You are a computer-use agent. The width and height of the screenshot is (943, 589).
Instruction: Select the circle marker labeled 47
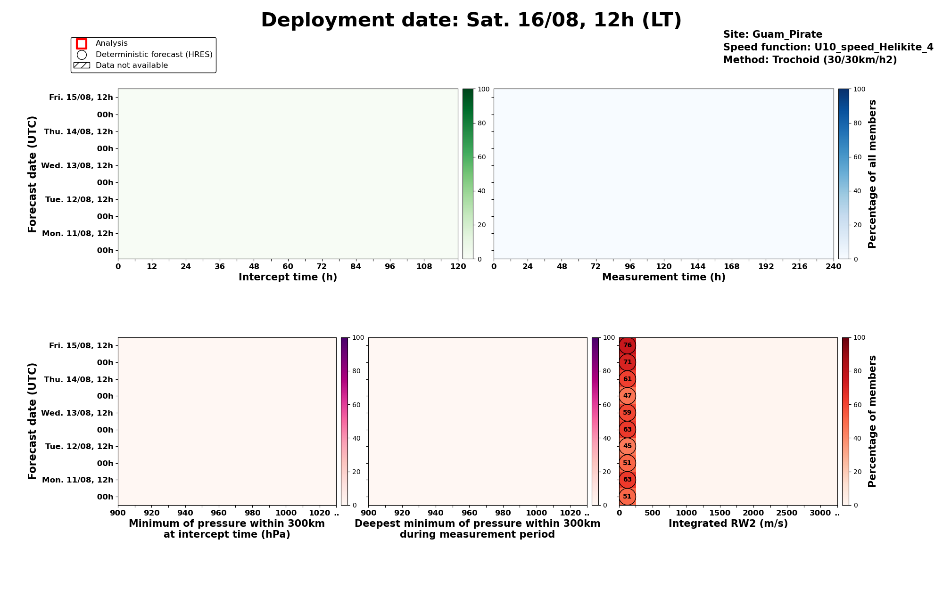(x=627, y=396)
